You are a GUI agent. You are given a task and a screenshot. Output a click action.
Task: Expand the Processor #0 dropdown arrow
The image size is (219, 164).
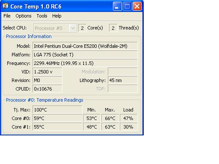73,28
